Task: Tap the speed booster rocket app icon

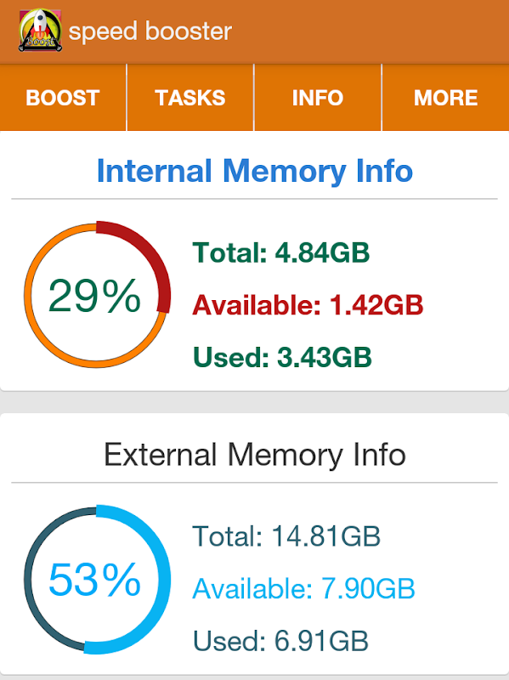Action: tap(40, 31)
